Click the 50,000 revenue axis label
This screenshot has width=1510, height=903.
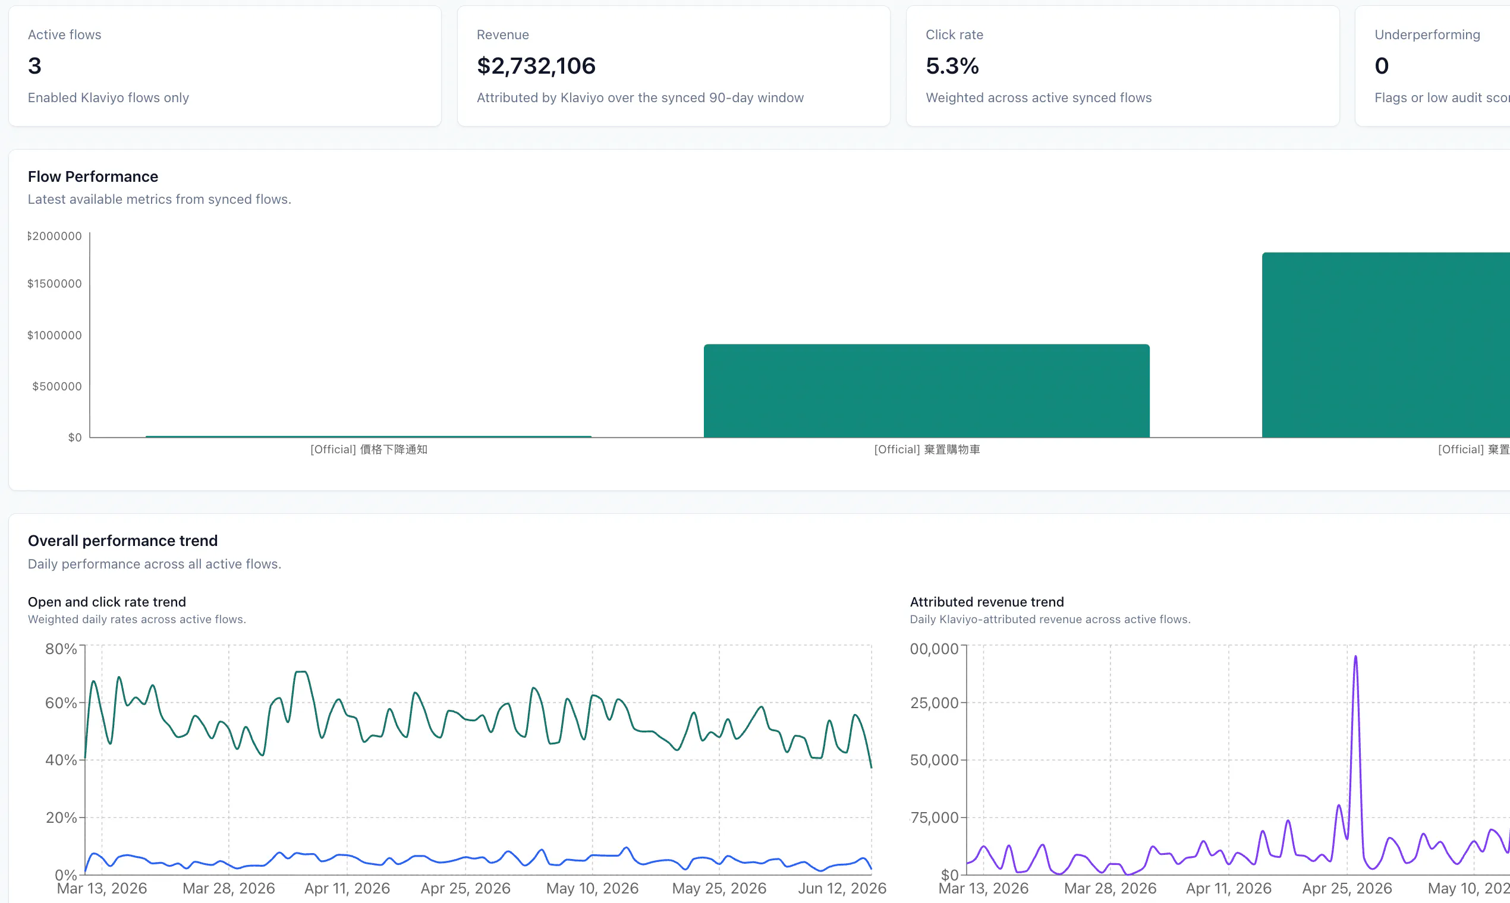934,760
